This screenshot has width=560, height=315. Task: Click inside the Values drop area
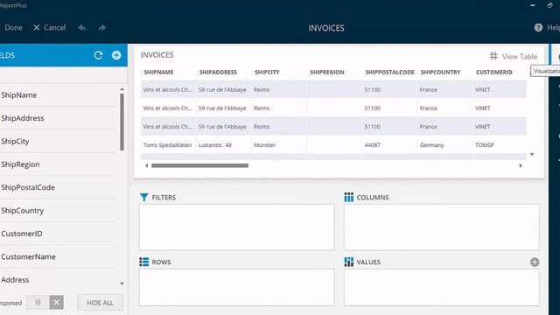(x=441, y=288)
